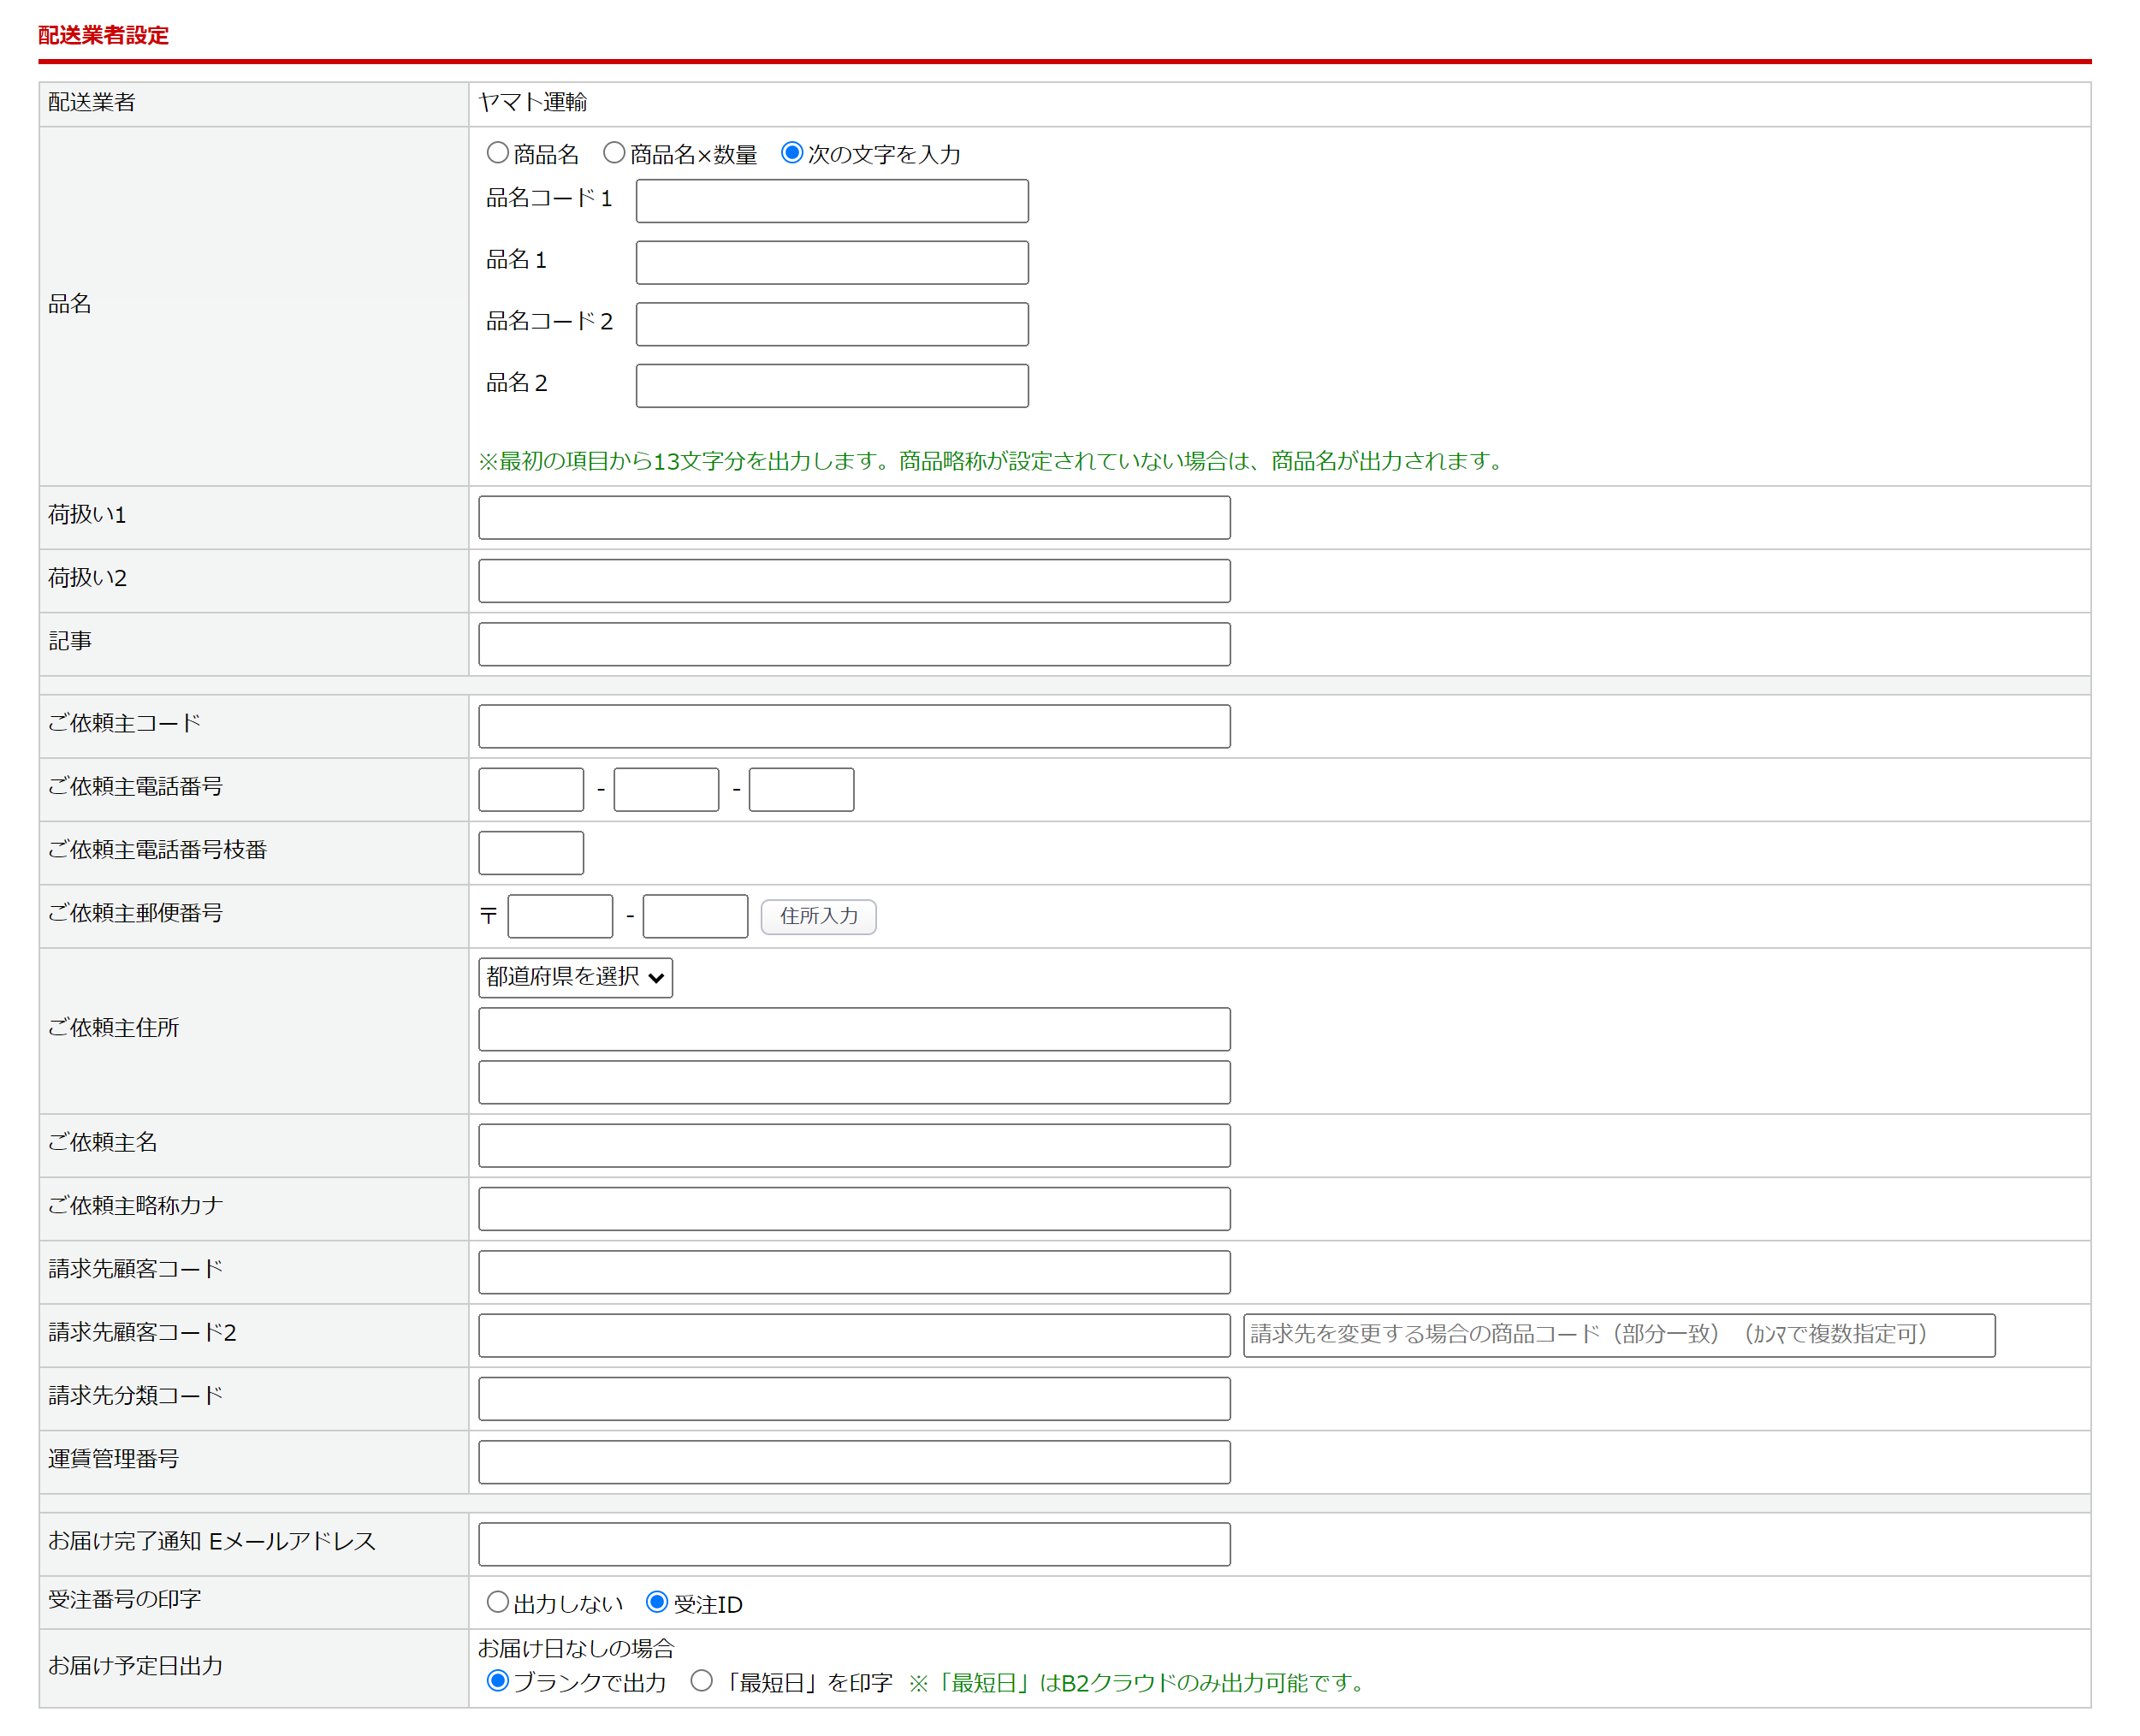Viewport: 2140px width, 1736px height.
Task: Click the first postal code box after 〒
Action: click(x=560, y=916)
